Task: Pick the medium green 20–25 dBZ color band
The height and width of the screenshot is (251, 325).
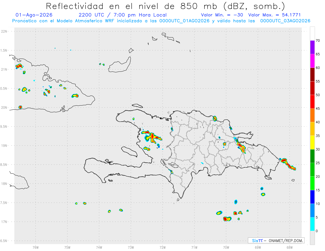Action: pos(312,170)
